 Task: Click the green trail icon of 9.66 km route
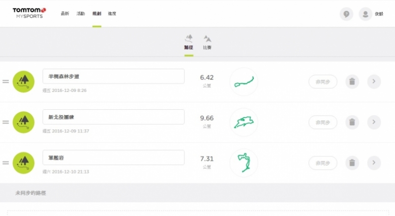(x=24, y=122)
